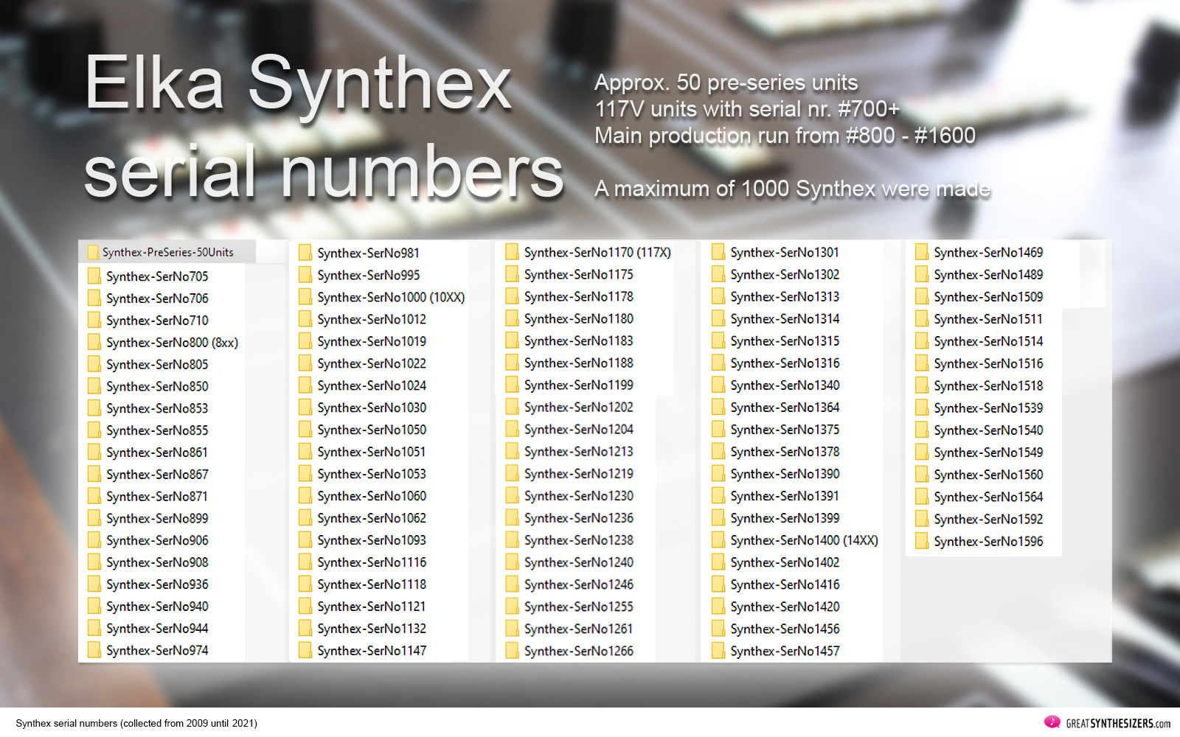Click folder icon beside Synthex-SerNo981

pos(305,254)
